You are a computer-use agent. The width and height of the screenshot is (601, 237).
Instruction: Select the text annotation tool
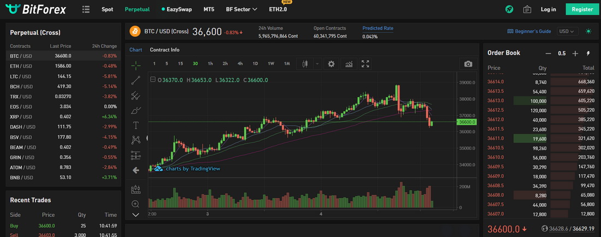pos(135,125)
